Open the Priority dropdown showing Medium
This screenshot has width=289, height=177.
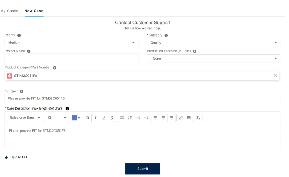click(x=71, y=43)
